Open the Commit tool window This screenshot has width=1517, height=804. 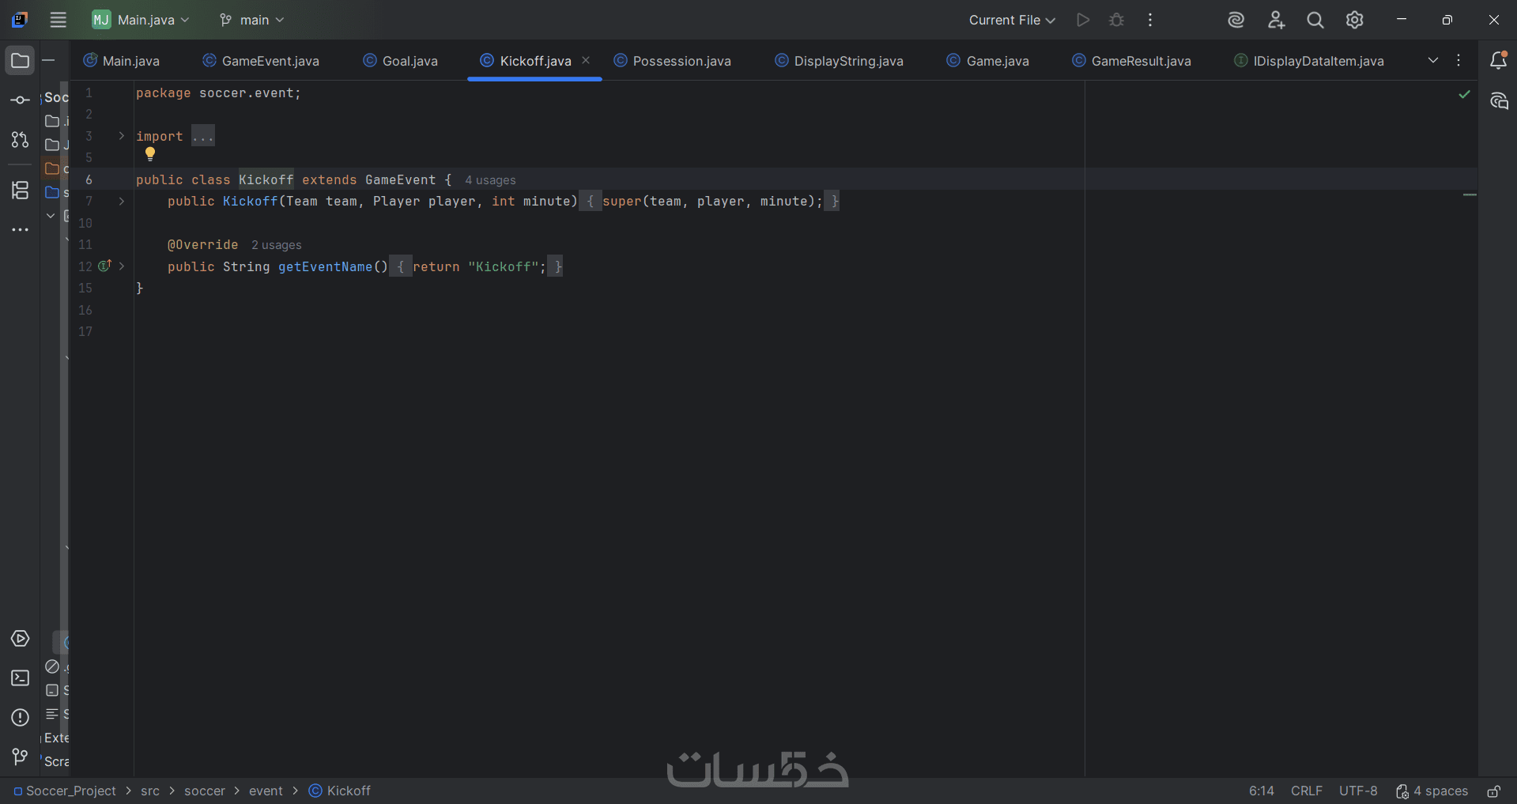click(x=21, y=100)
